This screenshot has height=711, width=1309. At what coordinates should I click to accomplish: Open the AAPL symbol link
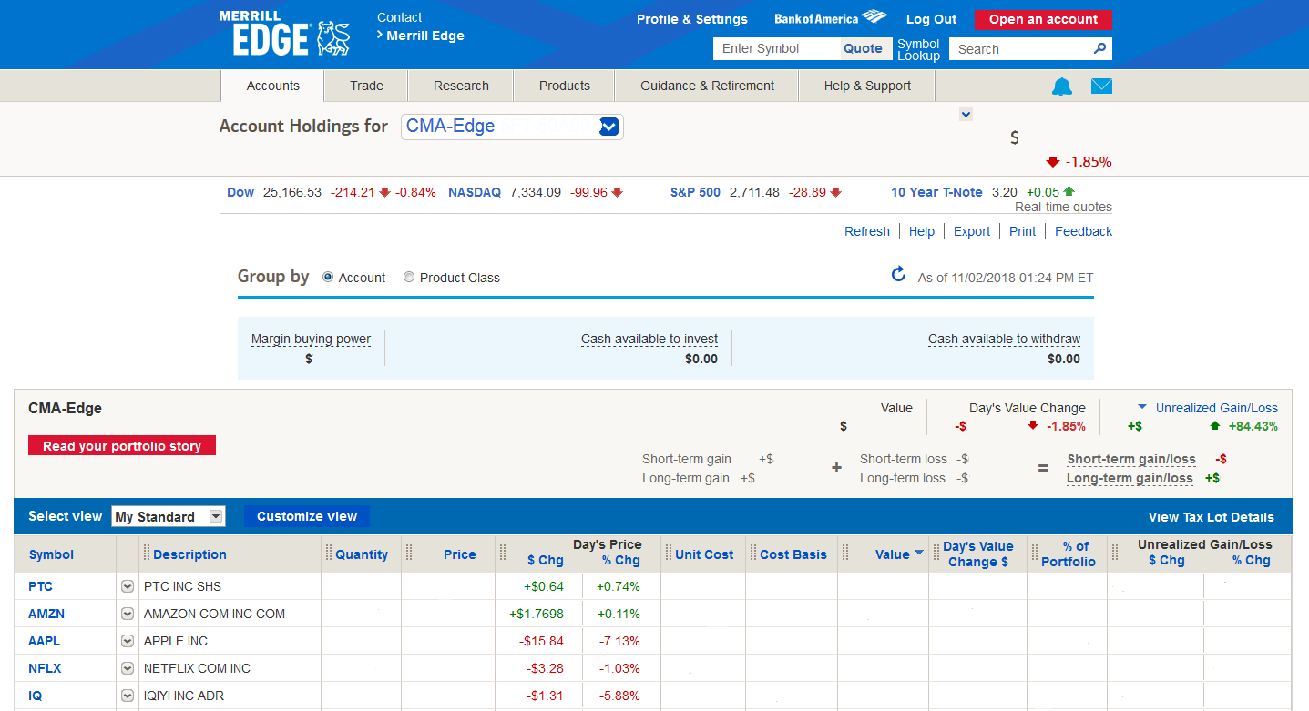(x=45, y=641)
